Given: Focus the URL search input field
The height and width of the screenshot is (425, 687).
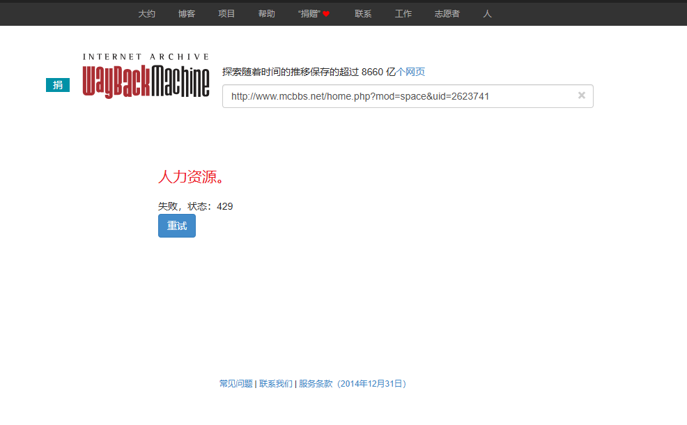Looking at the screenshot, I should tap(408, 96).
